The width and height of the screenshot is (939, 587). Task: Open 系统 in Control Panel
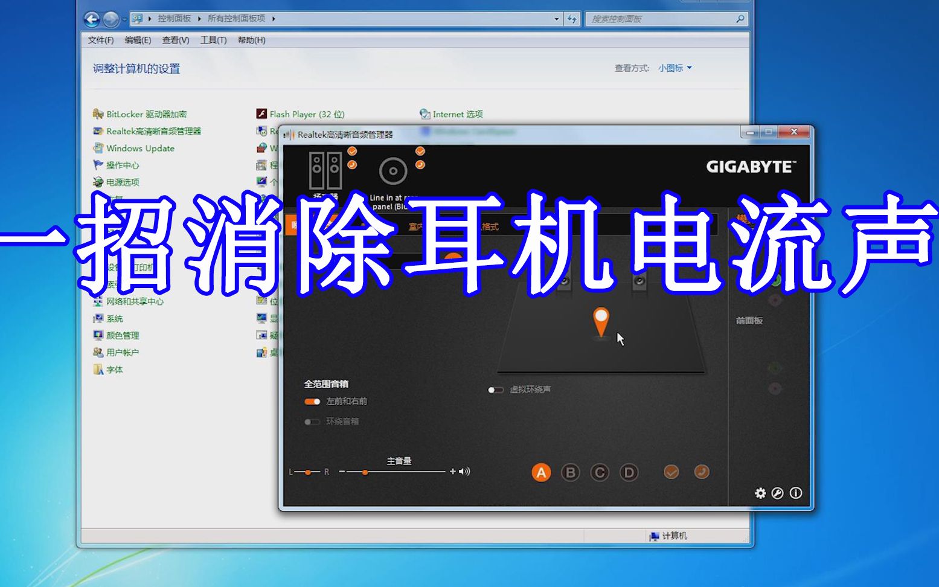[x=108, y=318]
